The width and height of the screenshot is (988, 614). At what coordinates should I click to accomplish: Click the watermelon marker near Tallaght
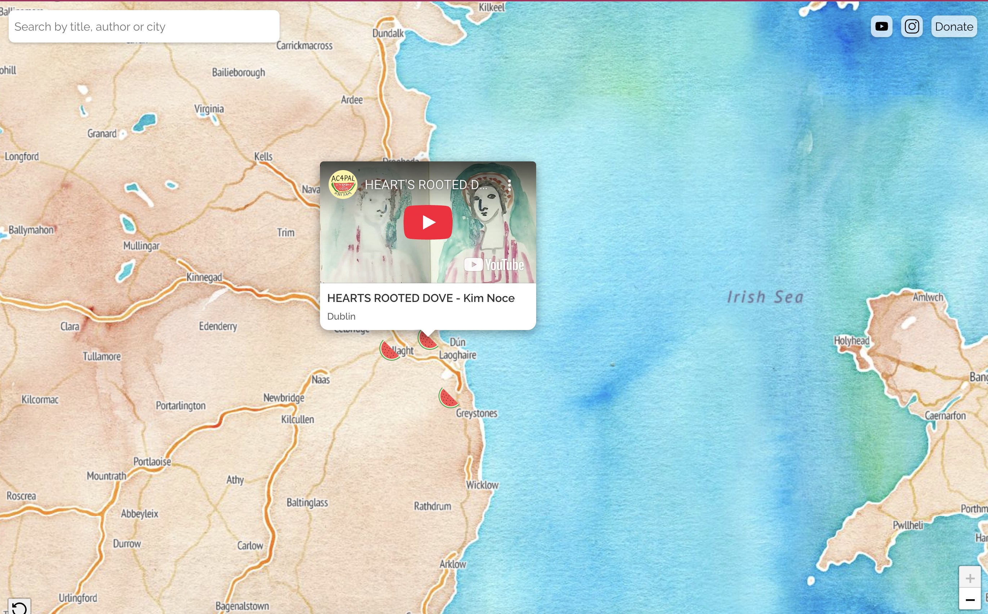(x=389, y=351)
